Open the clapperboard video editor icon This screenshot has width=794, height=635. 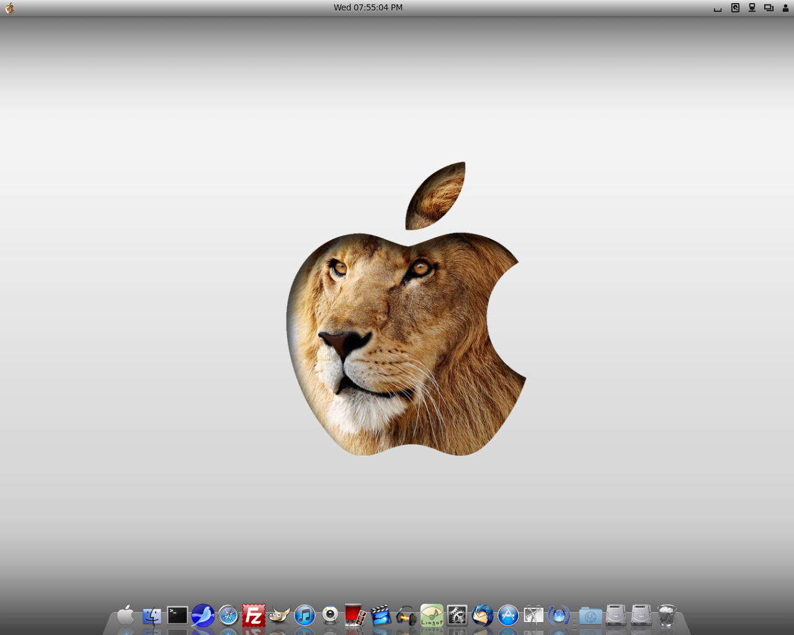tap(381, 616)
